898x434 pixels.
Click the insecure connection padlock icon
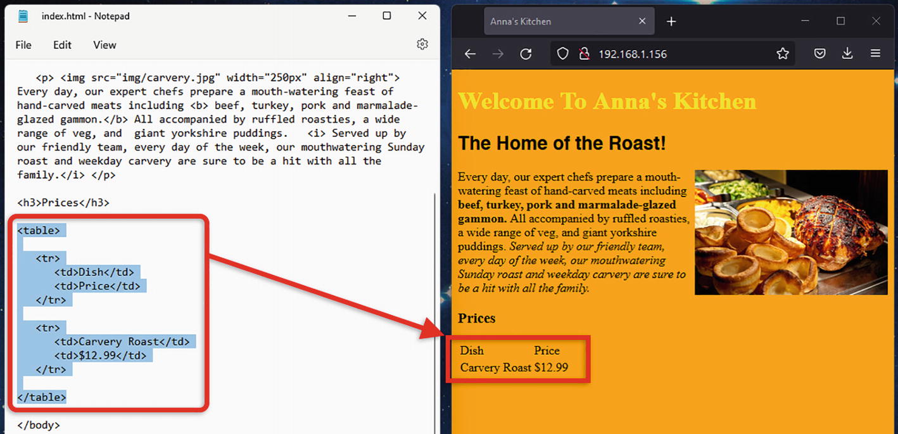584,54
